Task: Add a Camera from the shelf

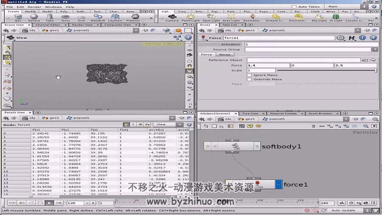Action: (172, 17)
